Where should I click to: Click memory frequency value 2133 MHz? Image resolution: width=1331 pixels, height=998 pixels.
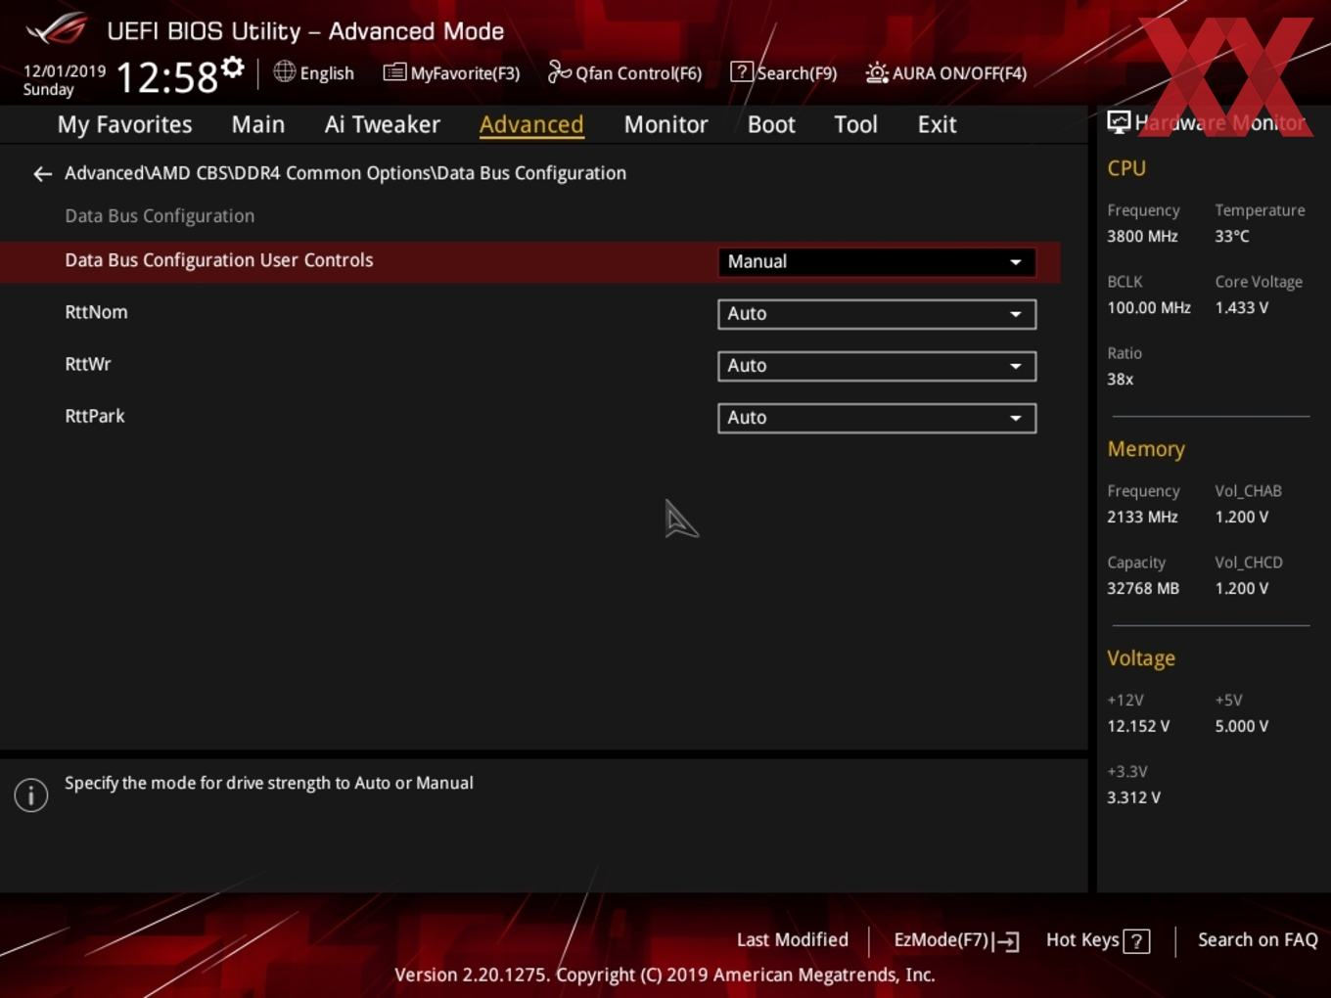tap(1142, 518)
